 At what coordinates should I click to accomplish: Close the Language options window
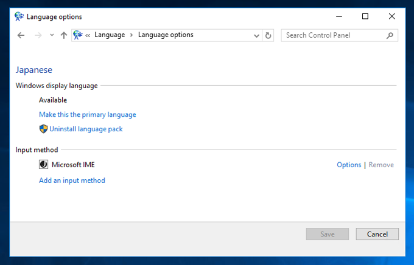point(392,16)
